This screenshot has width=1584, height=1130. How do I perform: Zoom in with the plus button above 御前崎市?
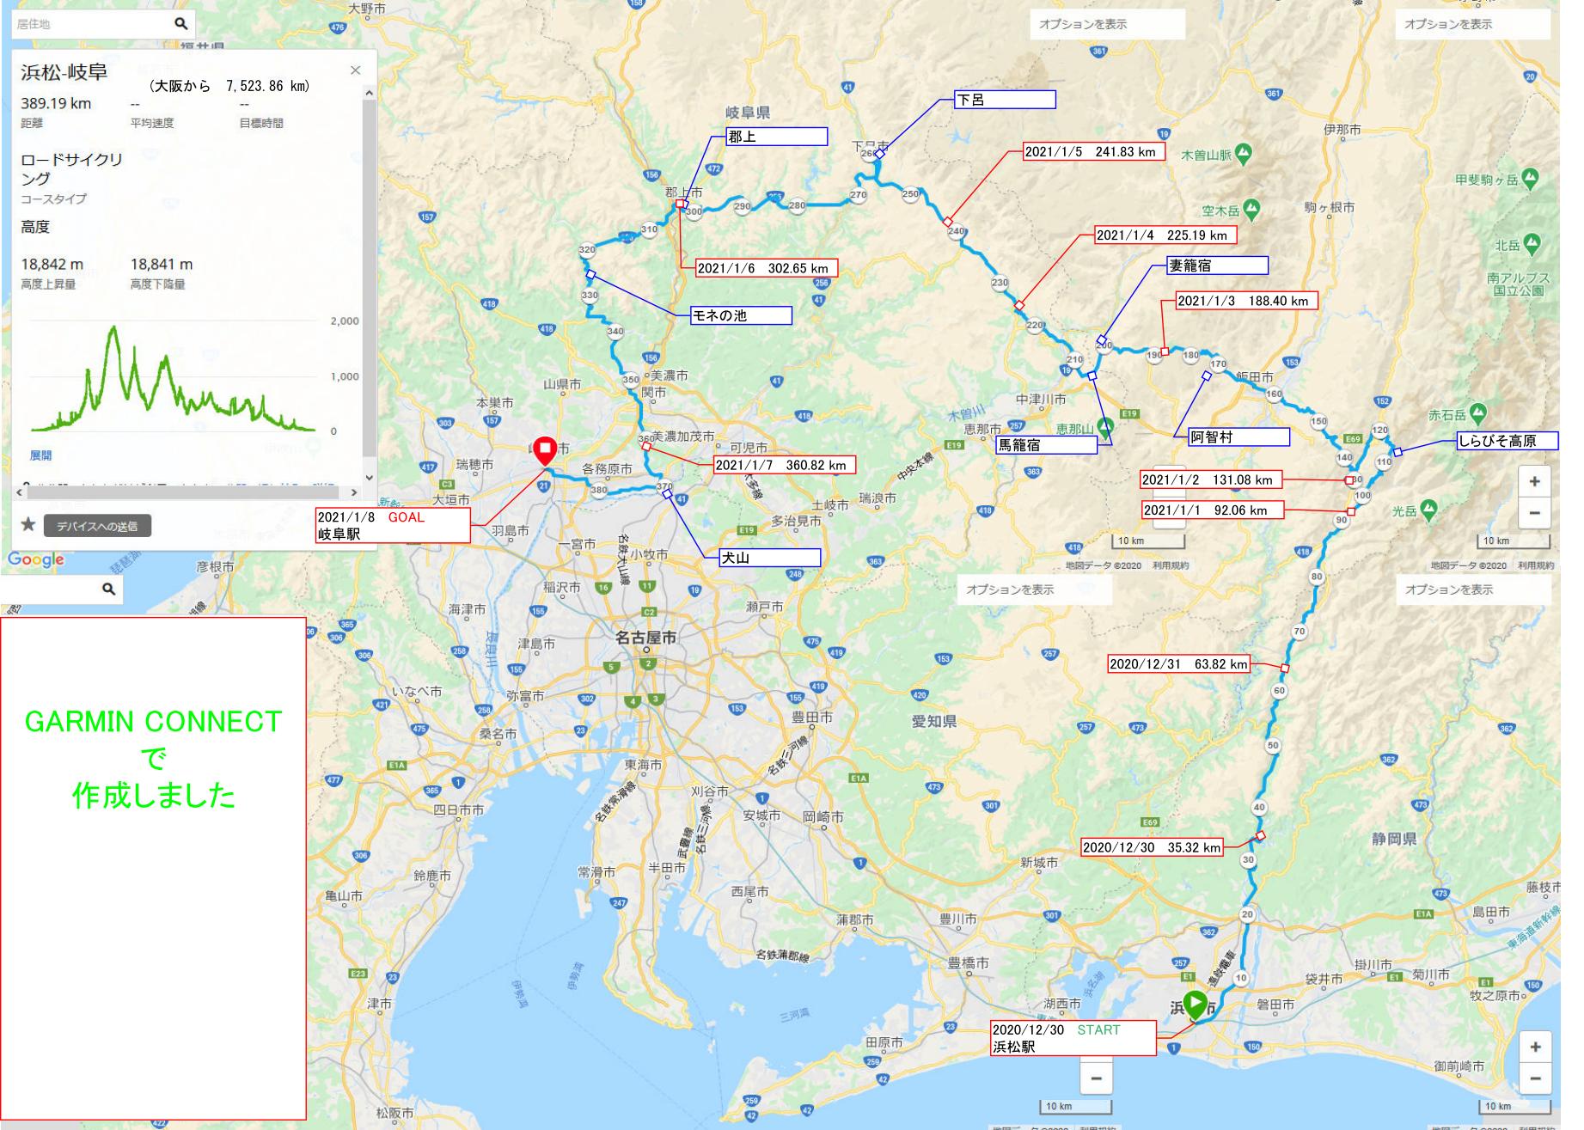tap(1534, 1048)
